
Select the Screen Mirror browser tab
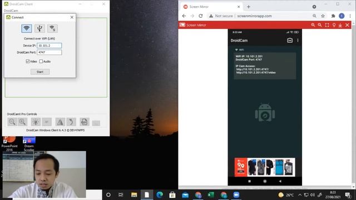click(x=211, y=7)
